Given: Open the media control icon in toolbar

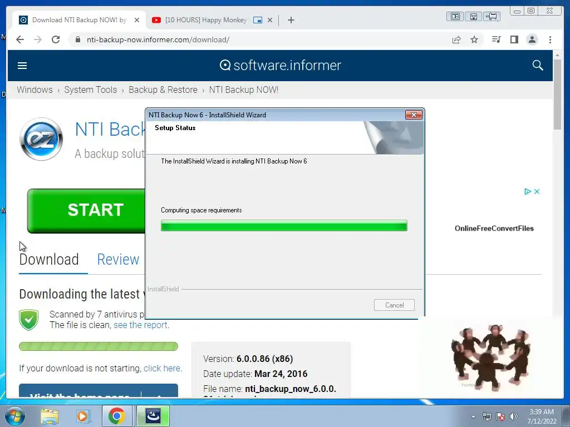Looking at the screenshot, I should click(x=496, y=39).
